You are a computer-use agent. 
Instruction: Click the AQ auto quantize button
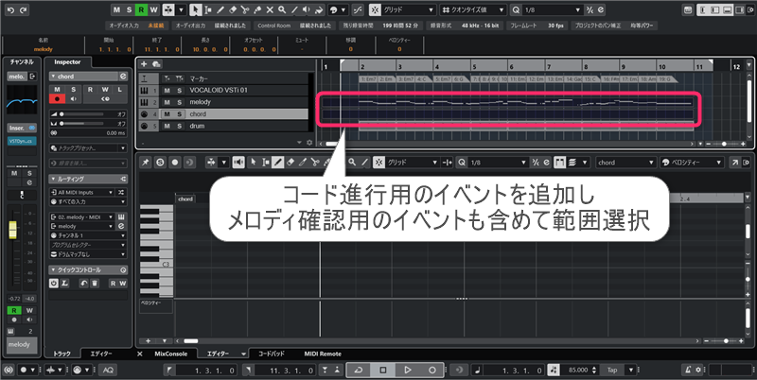coord(108,370)
